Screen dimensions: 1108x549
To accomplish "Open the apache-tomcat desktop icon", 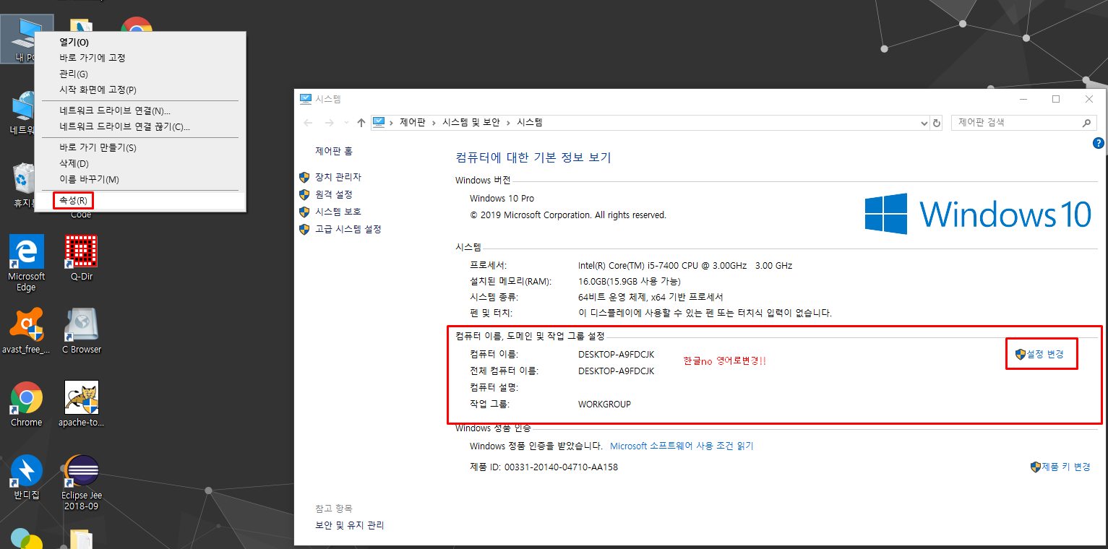I will click(82, 405).
